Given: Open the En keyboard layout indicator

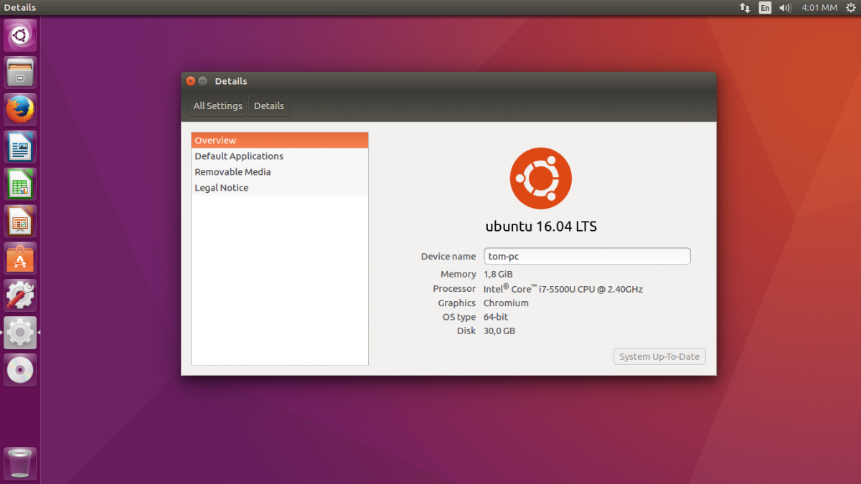Looking at the screenshot, I should click(x=765, y=8).
